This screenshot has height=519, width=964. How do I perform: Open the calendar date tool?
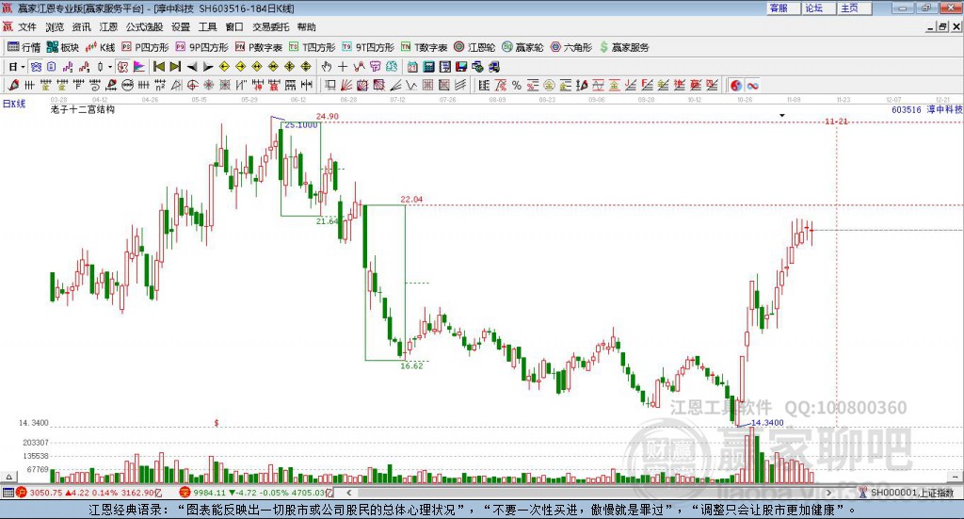(412, 67)
